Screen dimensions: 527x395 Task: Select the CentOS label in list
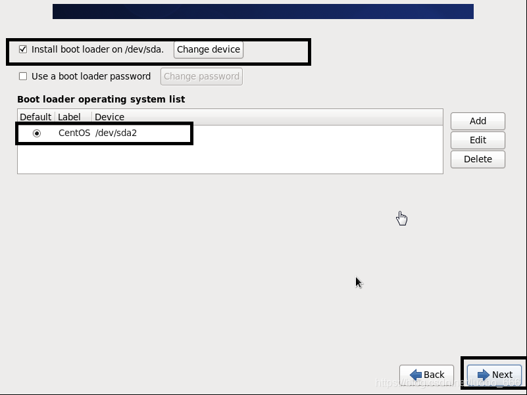pos(74,133)
